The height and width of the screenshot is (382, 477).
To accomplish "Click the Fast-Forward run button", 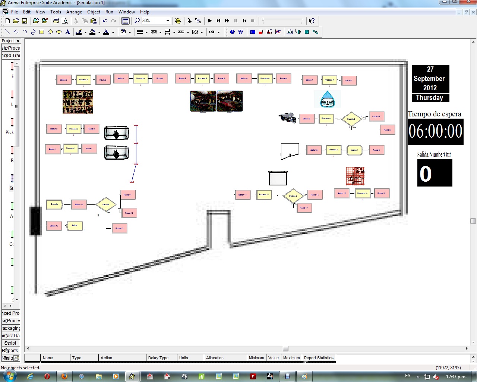I will [x=227, y=21].
